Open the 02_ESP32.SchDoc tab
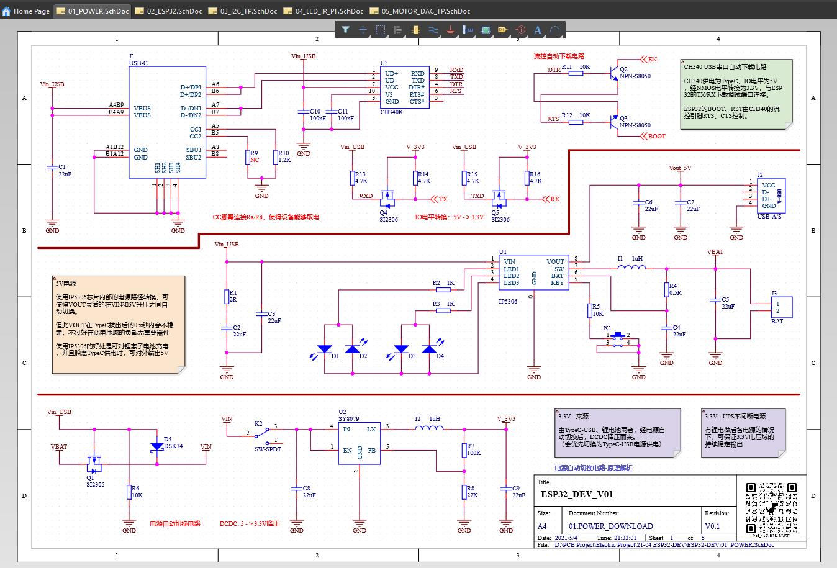 [x=168, y=11]
